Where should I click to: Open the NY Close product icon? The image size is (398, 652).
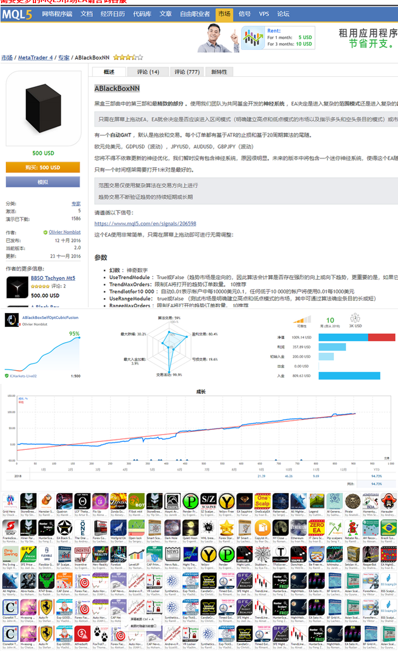click(x=281, y=527)
